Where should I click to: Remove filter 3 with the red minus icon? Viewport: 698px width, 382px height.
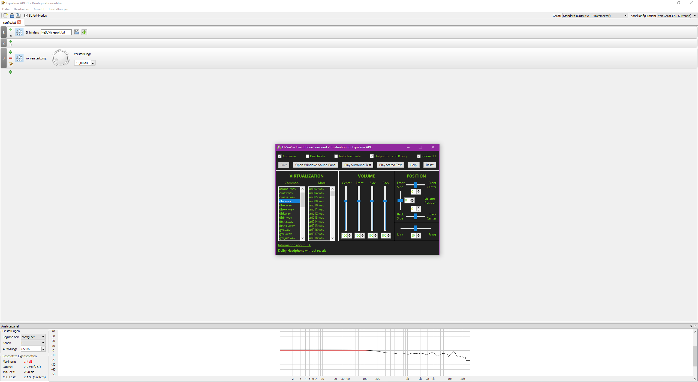coord(11,58)
